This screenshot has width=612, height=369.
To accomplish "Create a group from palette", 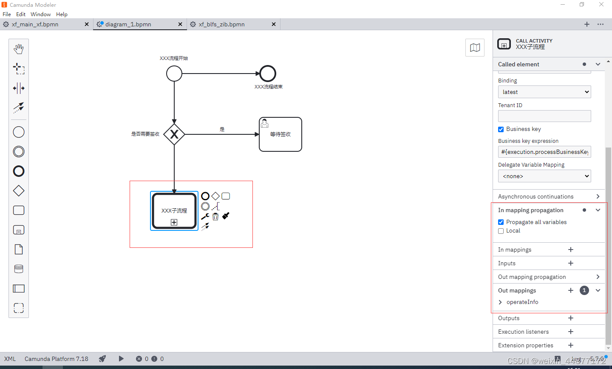I will tap(19, 308).
